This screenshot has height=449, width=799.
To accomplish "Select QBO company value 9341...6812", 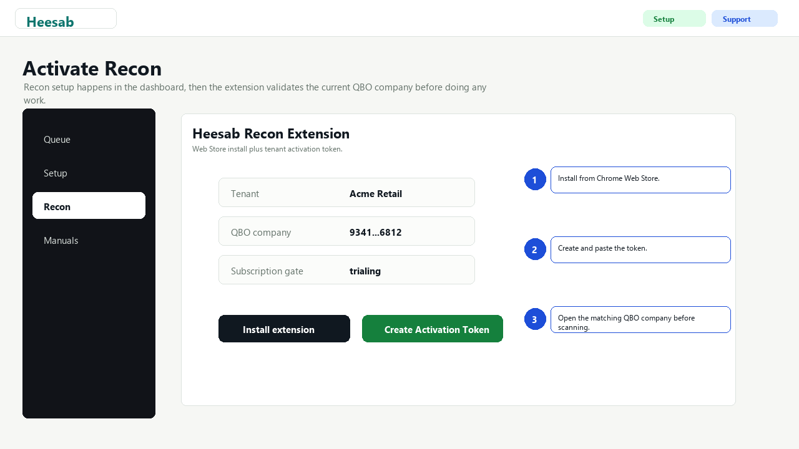I will tap(375, 232).
